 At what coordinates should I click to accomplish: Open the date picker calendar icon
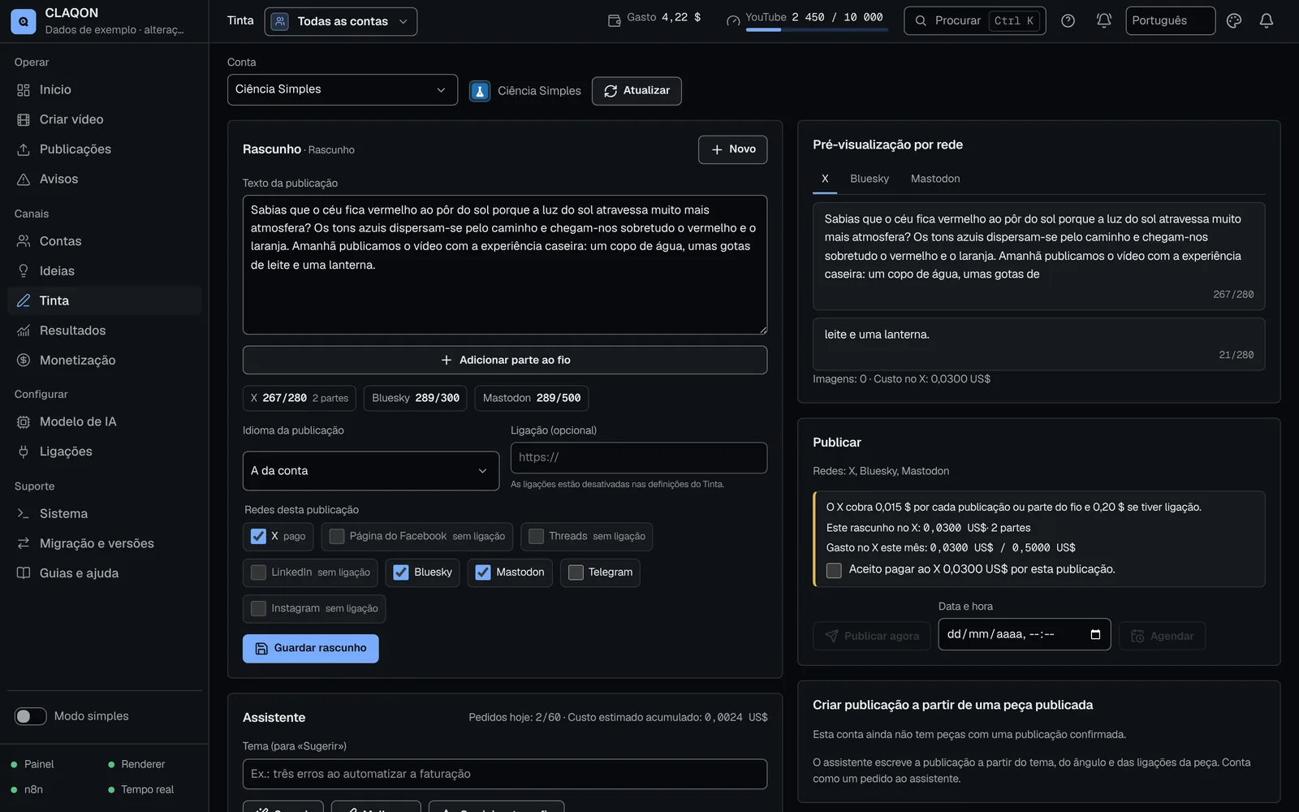coord(1095,634)
